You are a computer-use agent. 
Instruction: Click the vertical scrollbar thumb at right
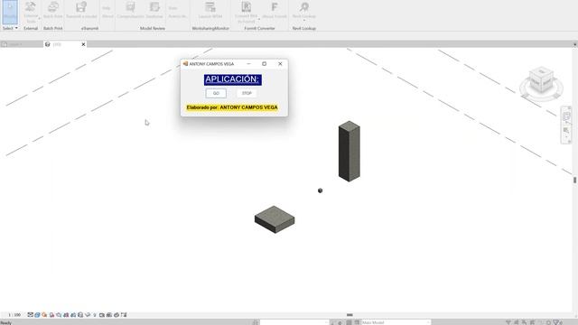[574, 180]
